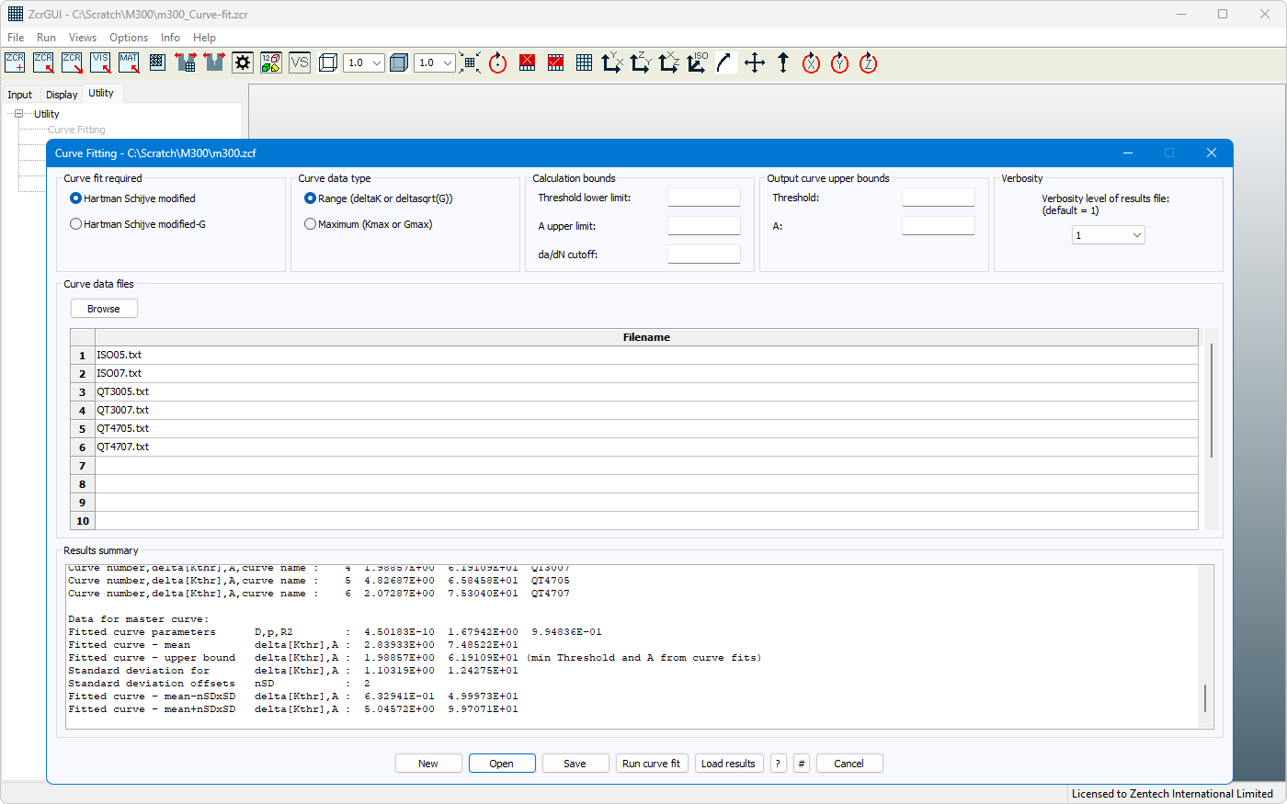Switch to the Input tab

[19, 95]
